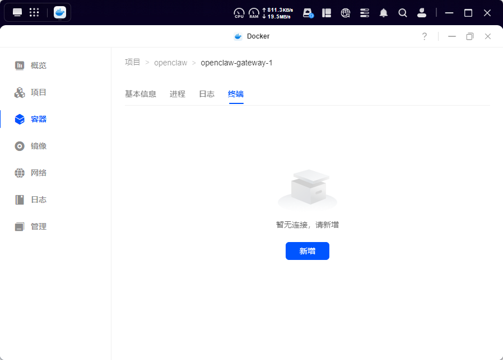503x360 pixels.
Task: Switch to the 基本信息 tab
Action: coord(141,94)
